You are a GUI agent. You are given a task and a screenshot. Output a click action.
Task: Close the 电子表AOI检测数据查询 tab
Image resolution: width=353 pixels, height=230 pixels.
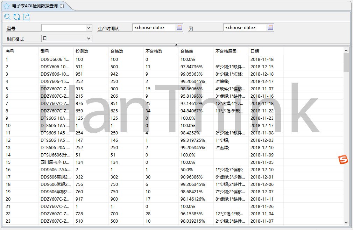(x=62, y=6)
